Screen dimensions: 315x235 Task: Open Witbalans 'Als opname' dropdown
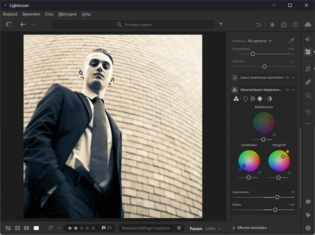point(260,41)
